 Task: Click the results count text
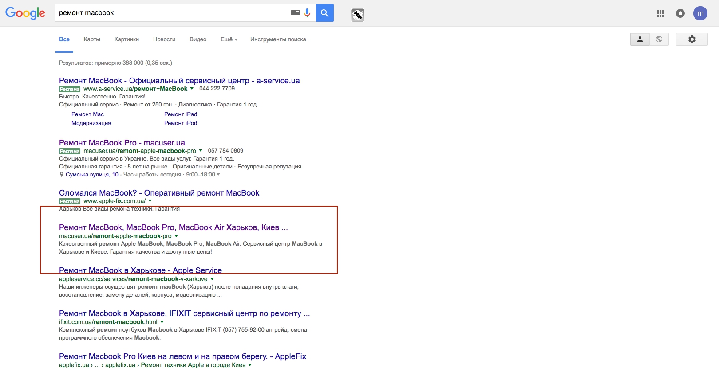115,63
